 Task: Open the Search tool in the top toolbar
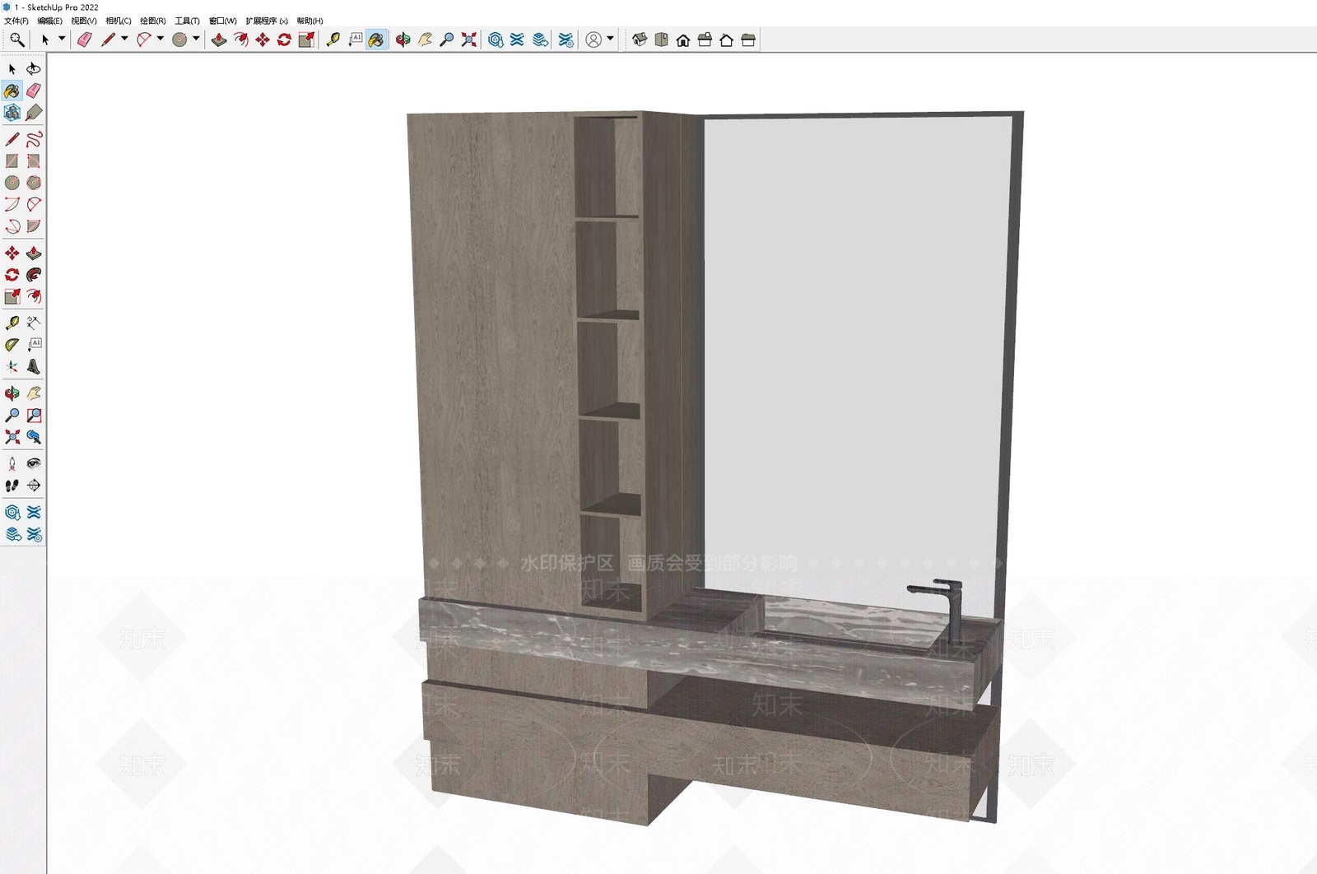(16, 40)
